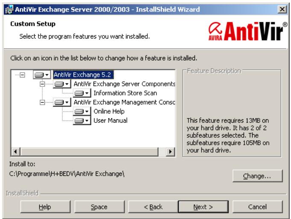Open feature dropdown for AntiVir Exchange 5.2
The image size is (291, 219).
tap(42, 75)
